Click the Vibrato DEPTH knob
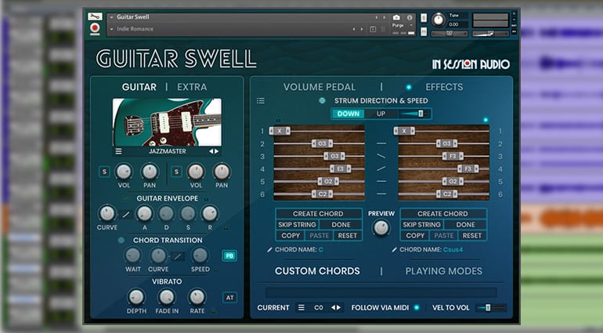The image size is (603, 333). (x=136, y=297)
